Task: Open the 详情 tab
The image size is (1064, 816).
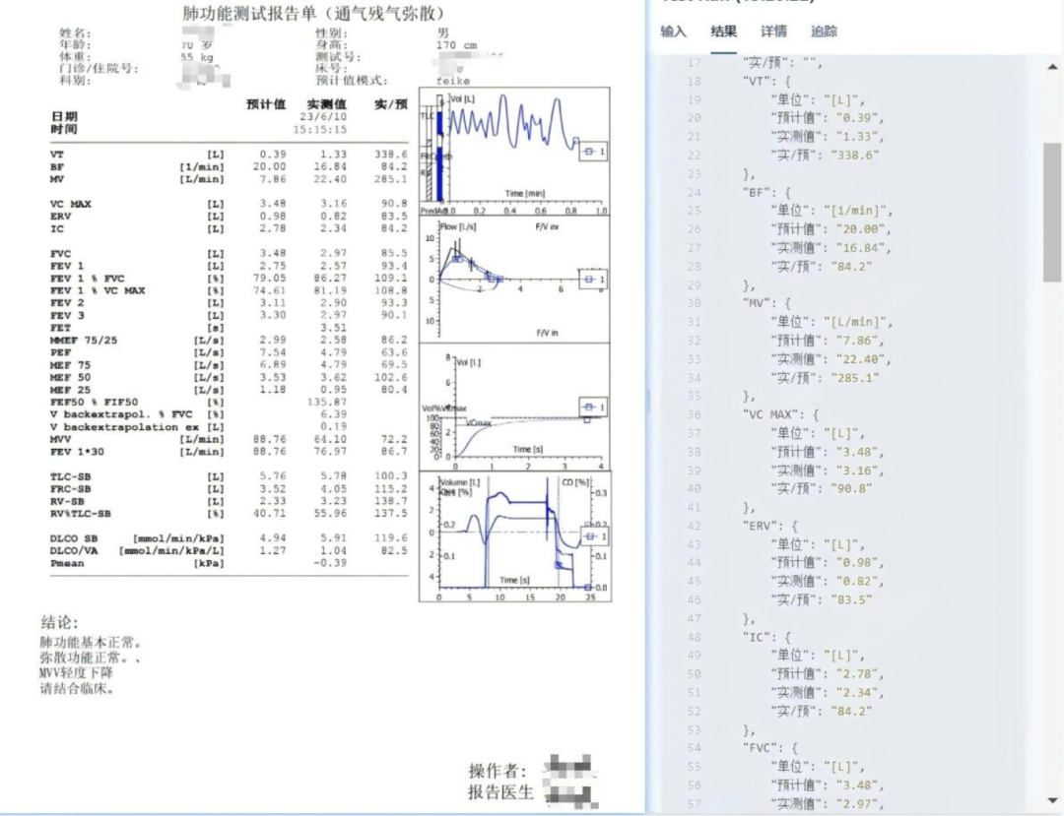Action: [x=773, y=31]
